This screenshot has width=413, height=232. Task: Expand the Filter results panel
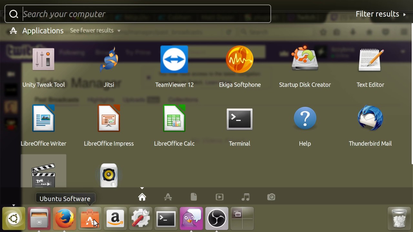click(x=381, y=14)
